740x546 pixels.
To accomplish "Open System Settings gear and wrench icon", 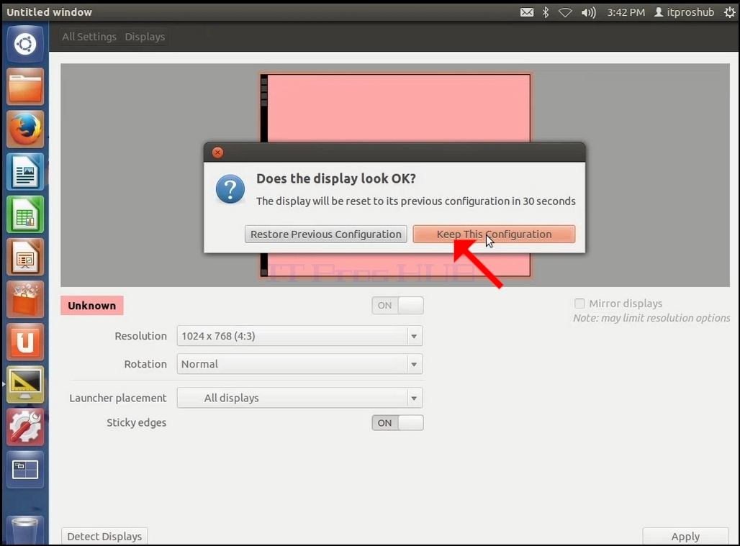I will (25, 427).
